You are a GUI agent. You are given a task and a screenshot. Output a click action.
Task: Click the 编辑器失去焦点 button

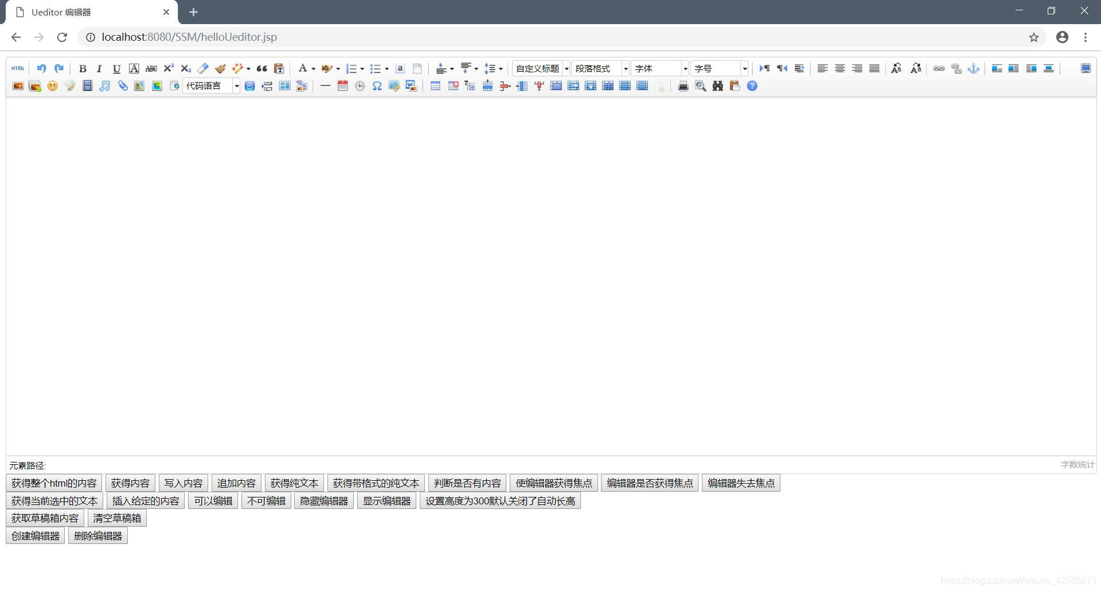coord(741,483)
